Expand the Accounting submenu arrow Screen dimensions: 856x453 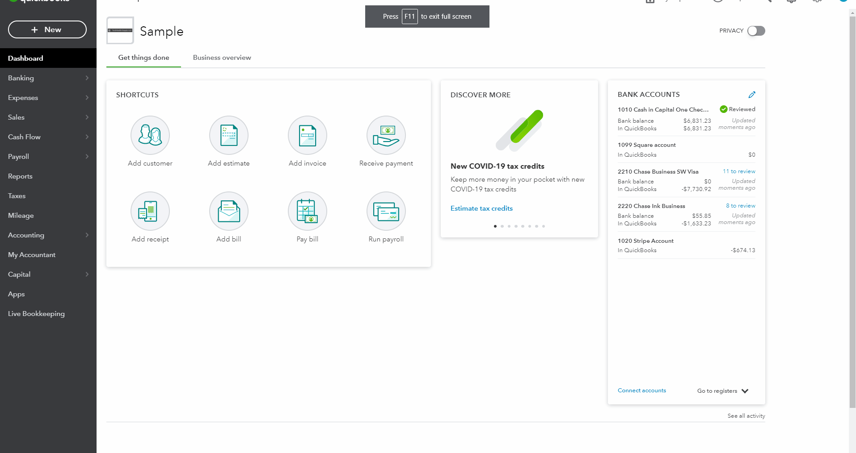click(87, 235)
